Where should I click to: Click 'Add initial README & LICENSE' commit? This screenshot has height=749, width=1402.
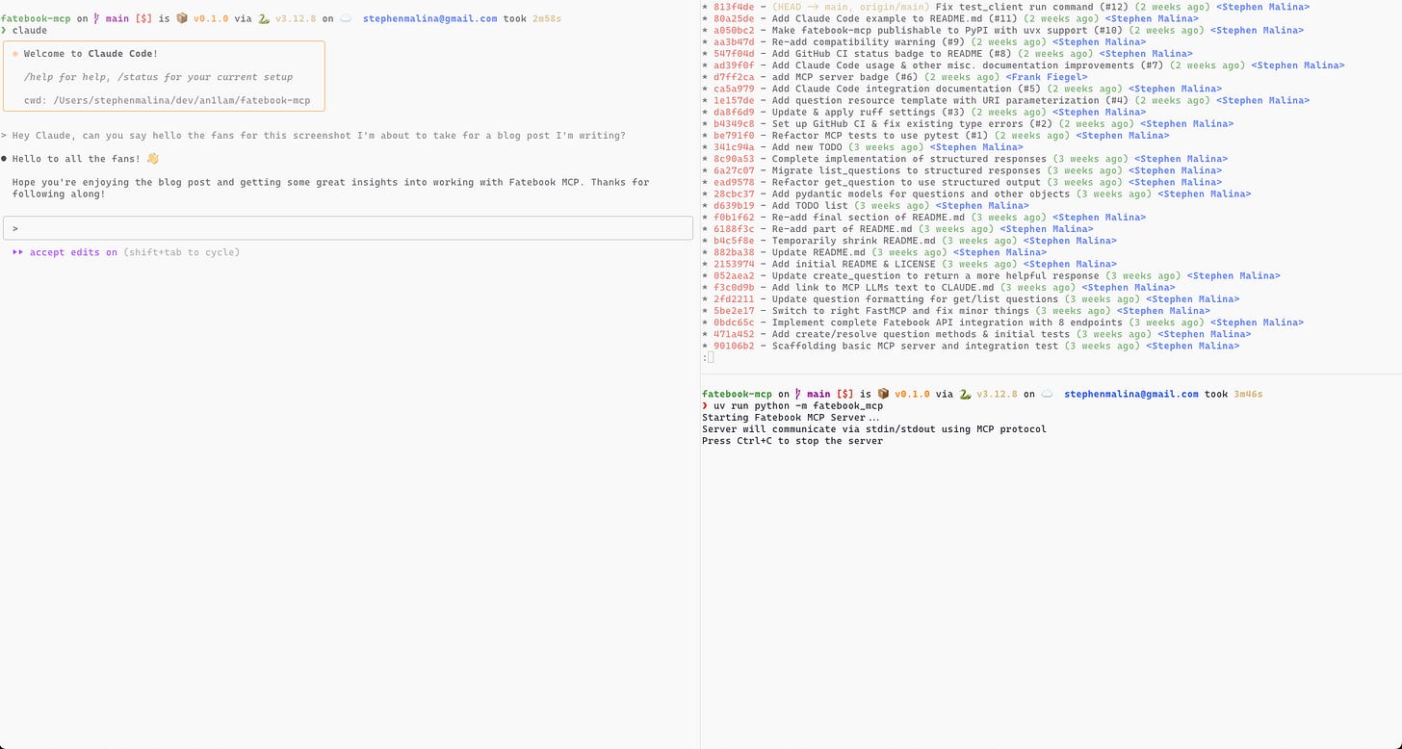(853, 264)
